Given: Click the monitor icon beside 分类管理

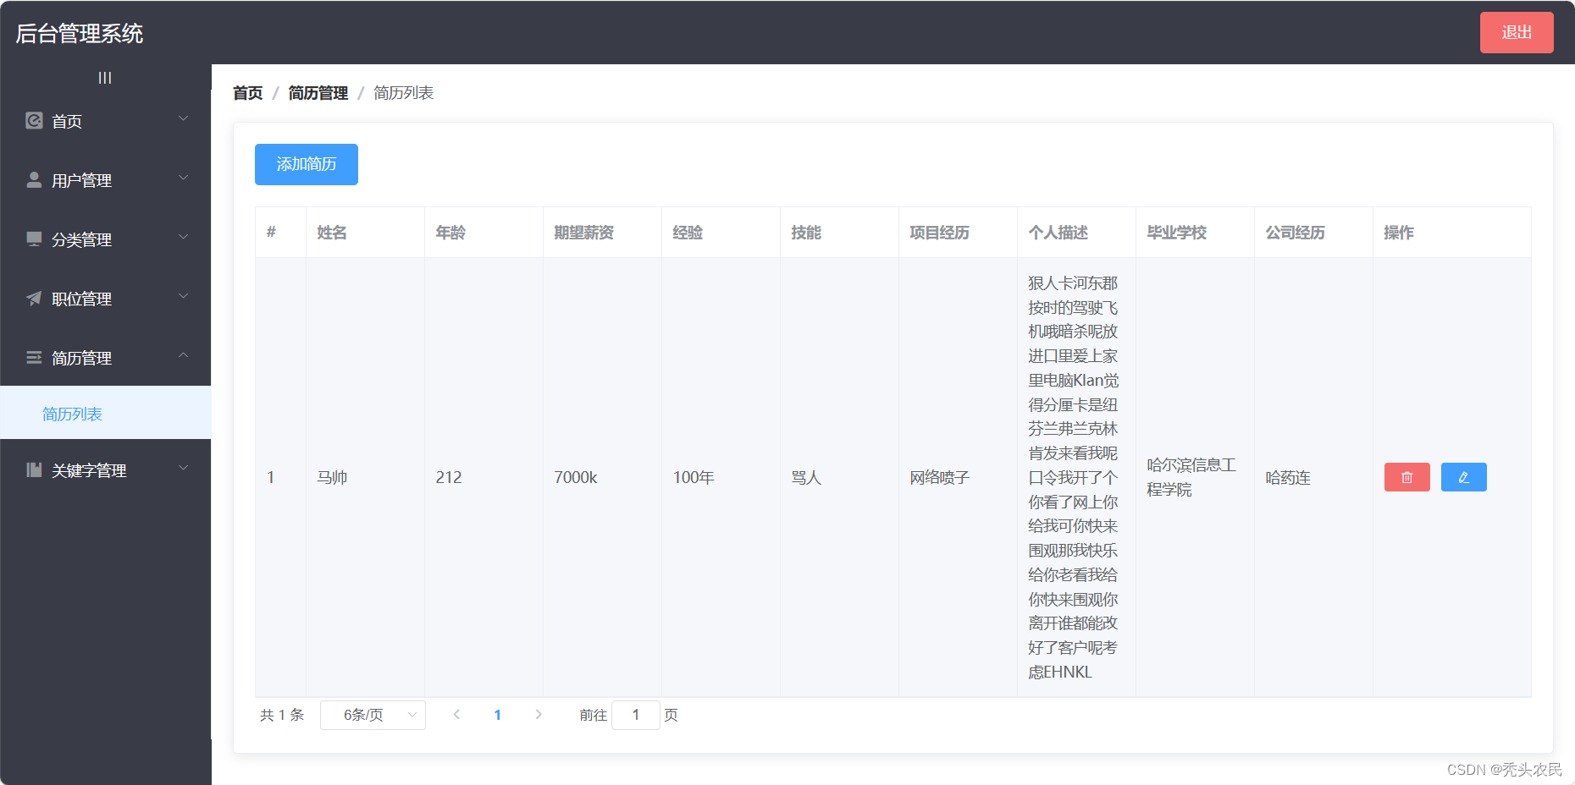Looking at the screenshot, I should click(x=34, y=239).
